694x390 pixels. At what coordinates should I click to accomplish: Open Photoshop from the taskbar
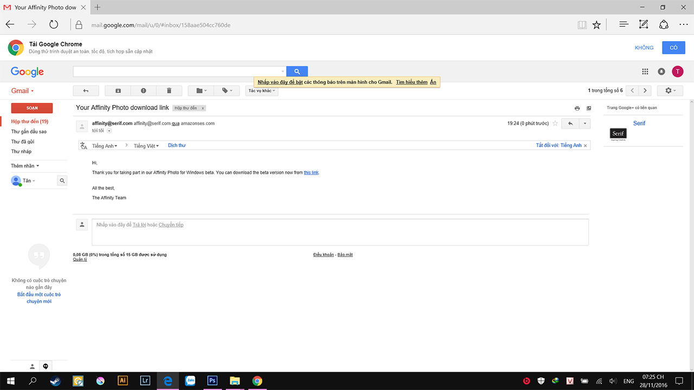click(x=212, y=381)
